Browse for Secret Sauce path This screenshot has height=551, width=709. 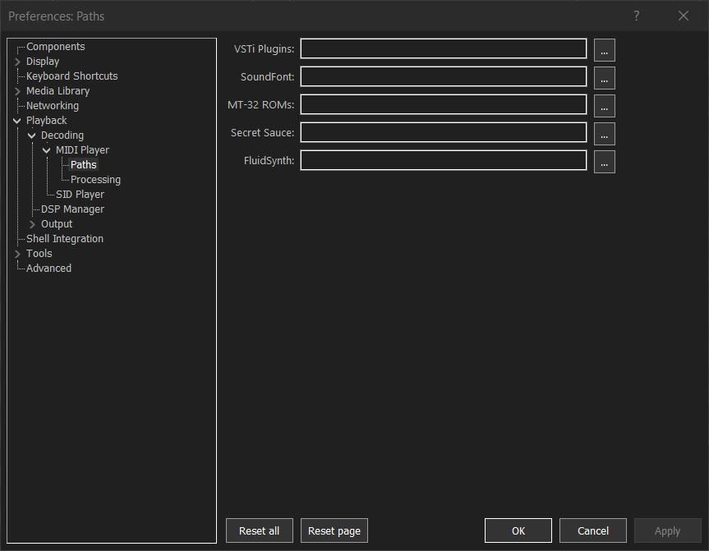coord(604,134)
